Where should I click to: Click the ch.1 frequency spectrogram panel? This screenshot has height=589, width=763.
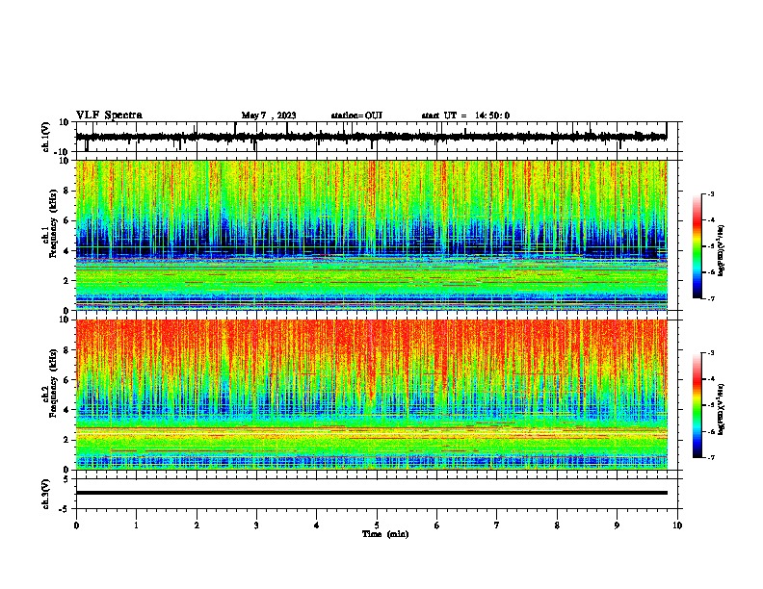[x=372, y=235]
